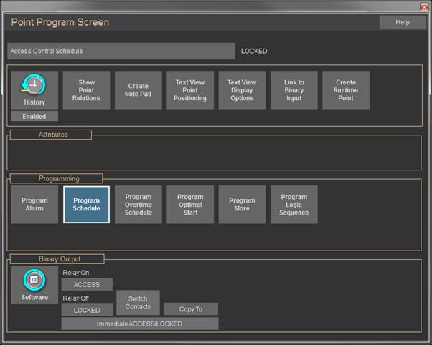Open Program Alarm
The height and width of the screenshot is (345, 432).
click(x=34, y=205)
